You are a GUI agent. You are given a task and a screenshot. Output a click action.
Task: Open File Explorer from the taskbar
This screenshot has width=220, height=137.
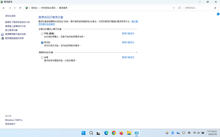tap(129, 133)
